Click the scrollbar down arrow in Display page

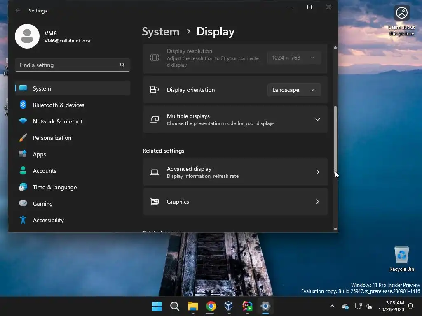pyautogui.click(x=335, y=229)
